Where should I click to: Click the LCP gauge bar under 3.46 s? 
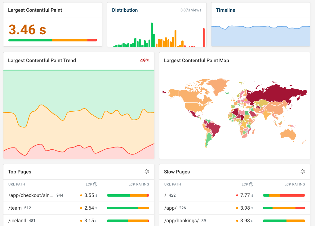click(x=52, y=40)
